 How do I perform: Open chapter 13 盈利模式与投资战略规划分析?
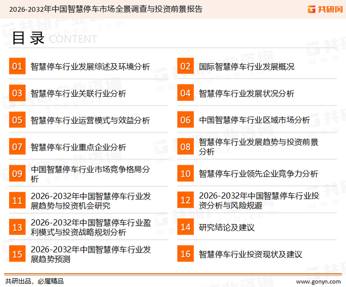point(91,227)
